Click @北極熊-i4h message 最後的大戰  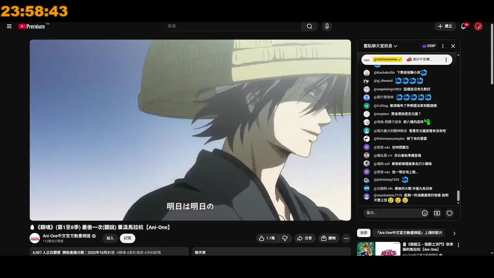tap(413, 189)
